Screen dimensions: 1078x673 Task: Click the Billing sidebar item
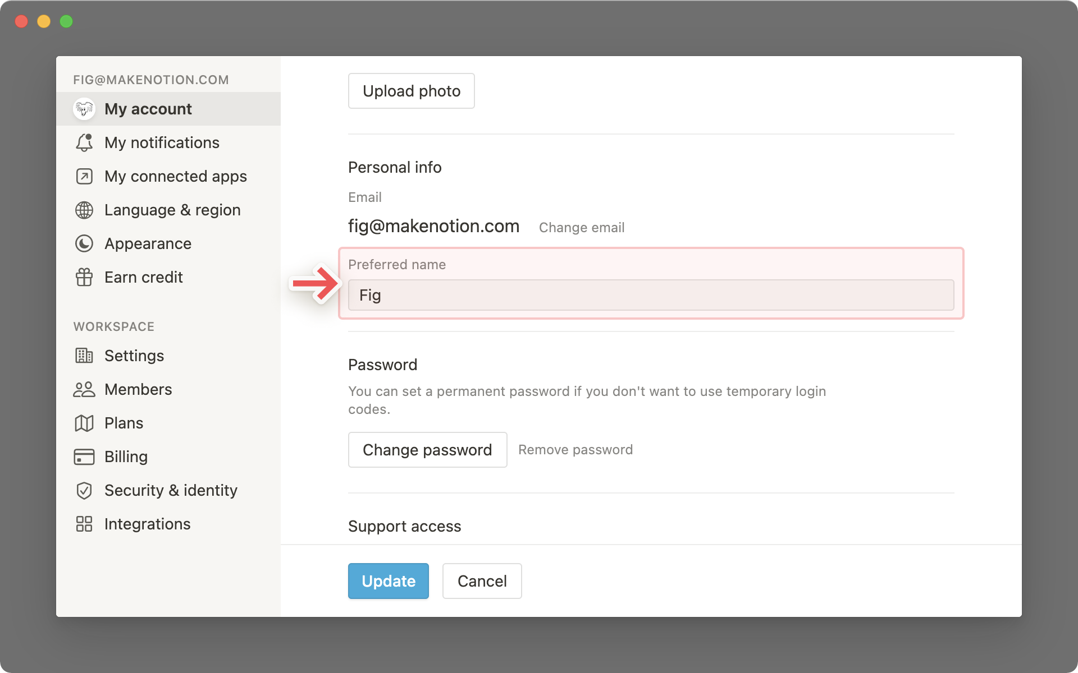126,456
